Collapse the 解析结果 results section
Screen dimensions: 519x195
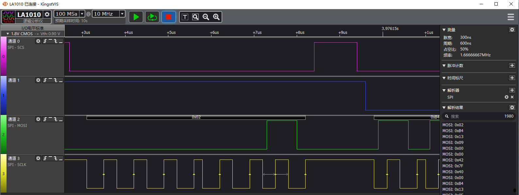(x=444, y=108)
